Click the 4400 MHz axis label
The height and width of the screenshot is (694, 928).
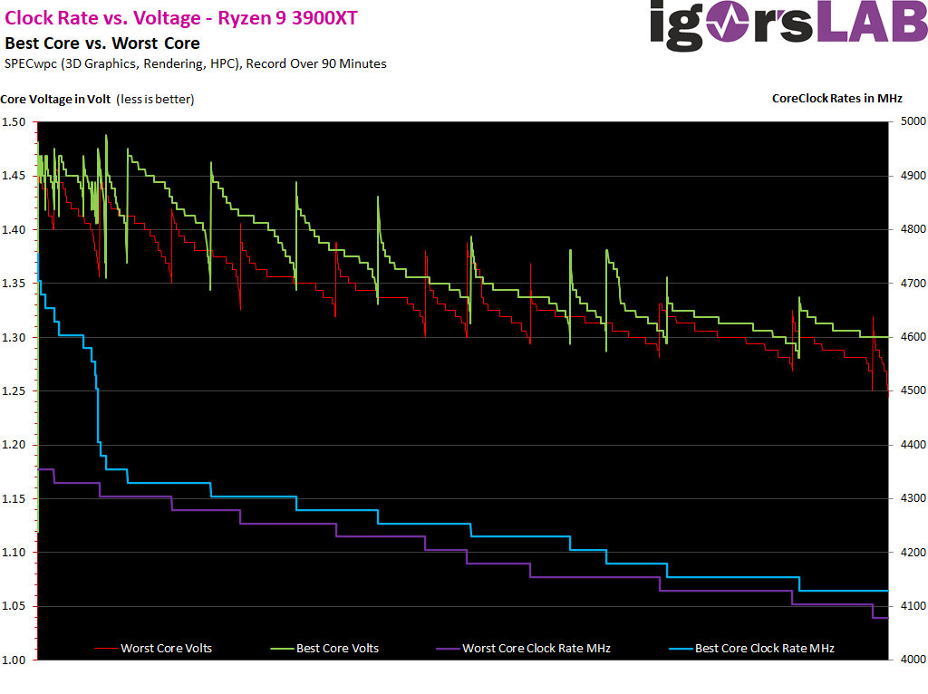coord(913,444)
